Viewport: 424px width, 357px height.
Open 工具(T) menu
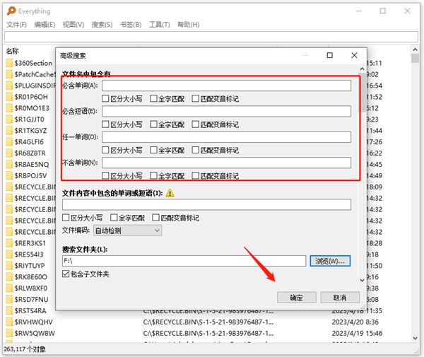(160, 25)
